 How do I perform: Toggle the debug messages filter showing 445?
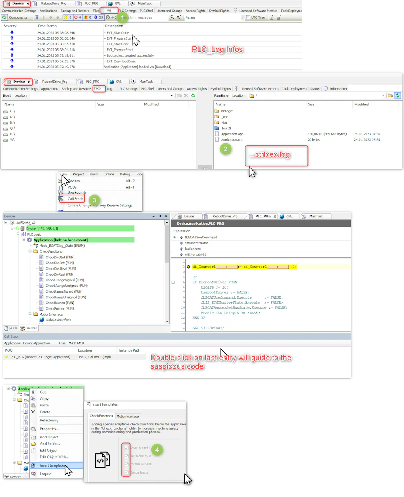pyautogui.click(x=111, y=17)
